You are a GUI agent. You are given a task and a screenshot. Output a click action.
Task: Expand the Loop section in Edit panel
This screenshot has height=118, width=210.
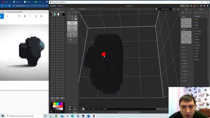(x=184, y=54)
